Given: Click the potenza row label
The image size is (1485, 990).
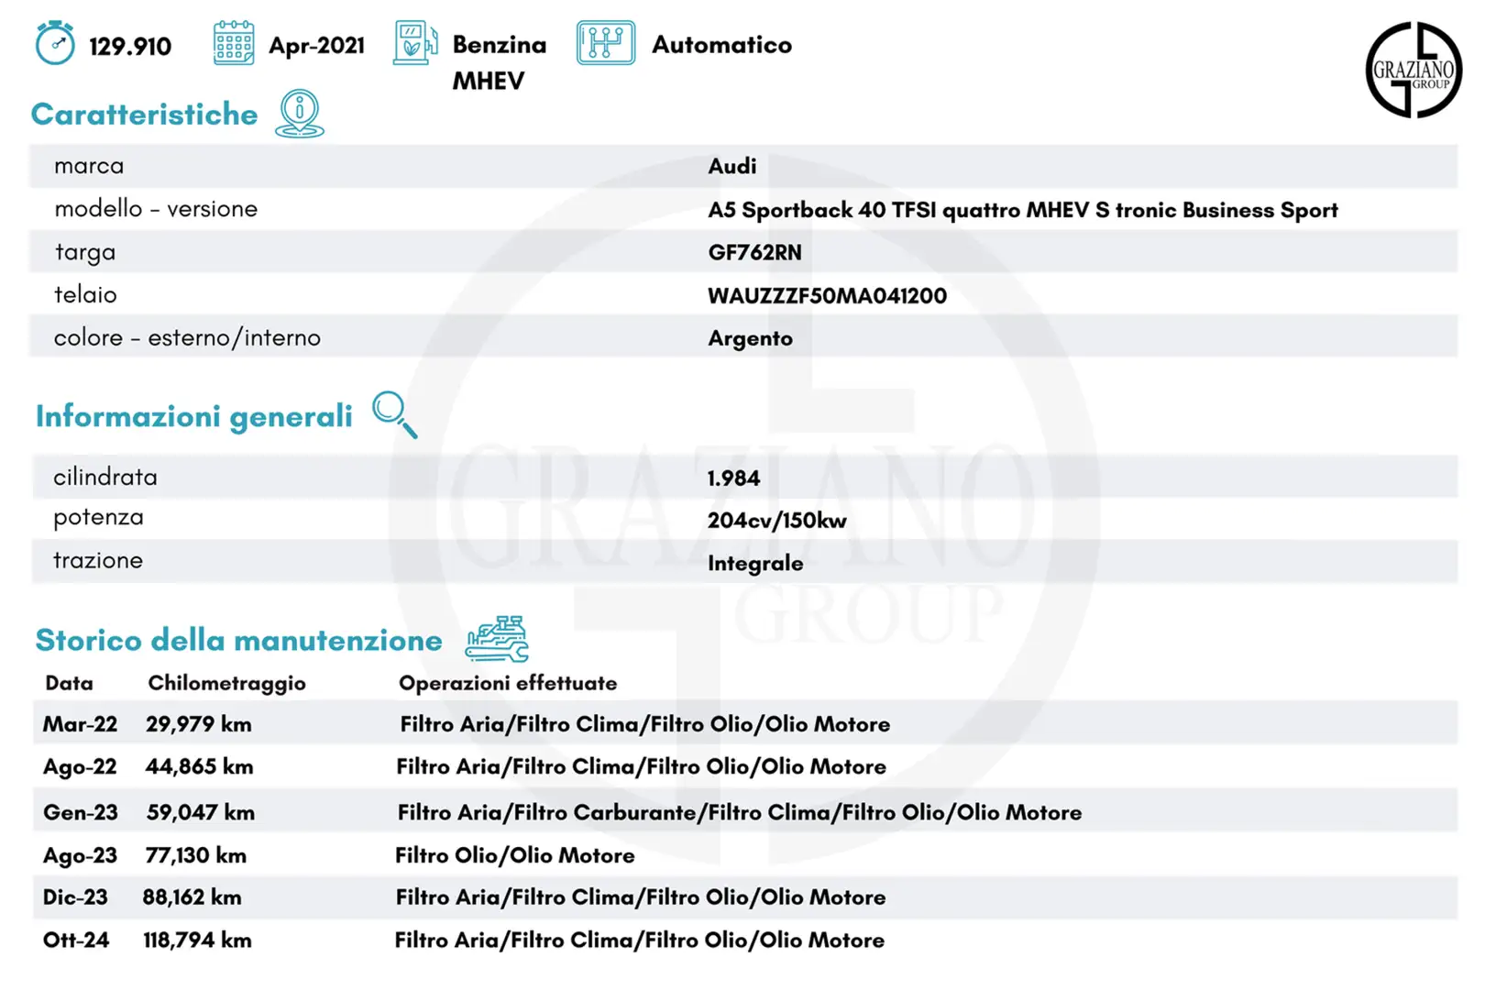Looking at the screenshot, I should 98,518.
